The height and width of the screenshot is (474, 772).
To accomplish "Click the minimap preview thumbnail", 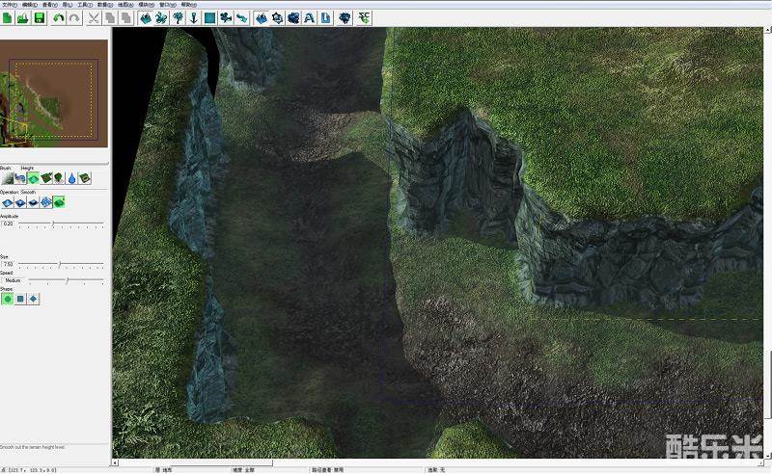I will pyautogui.click(x=54, y=93).
